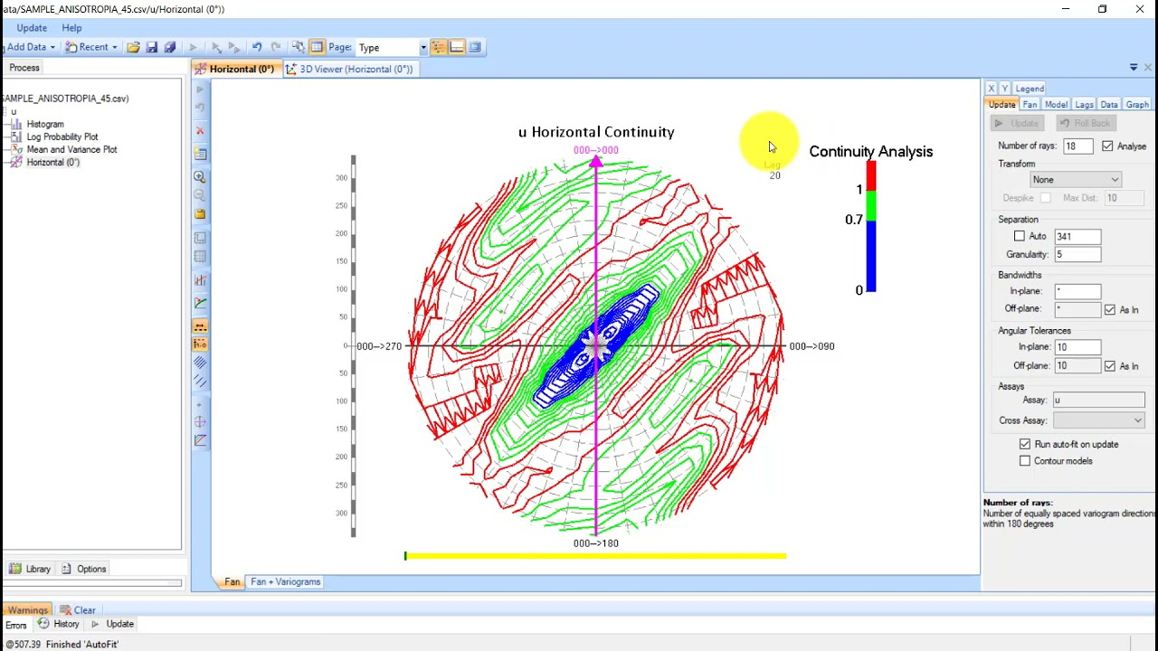Enable the Auto separation checkbox
The width and height of the screenshot is (1158, 651).
click(1020, 236)
